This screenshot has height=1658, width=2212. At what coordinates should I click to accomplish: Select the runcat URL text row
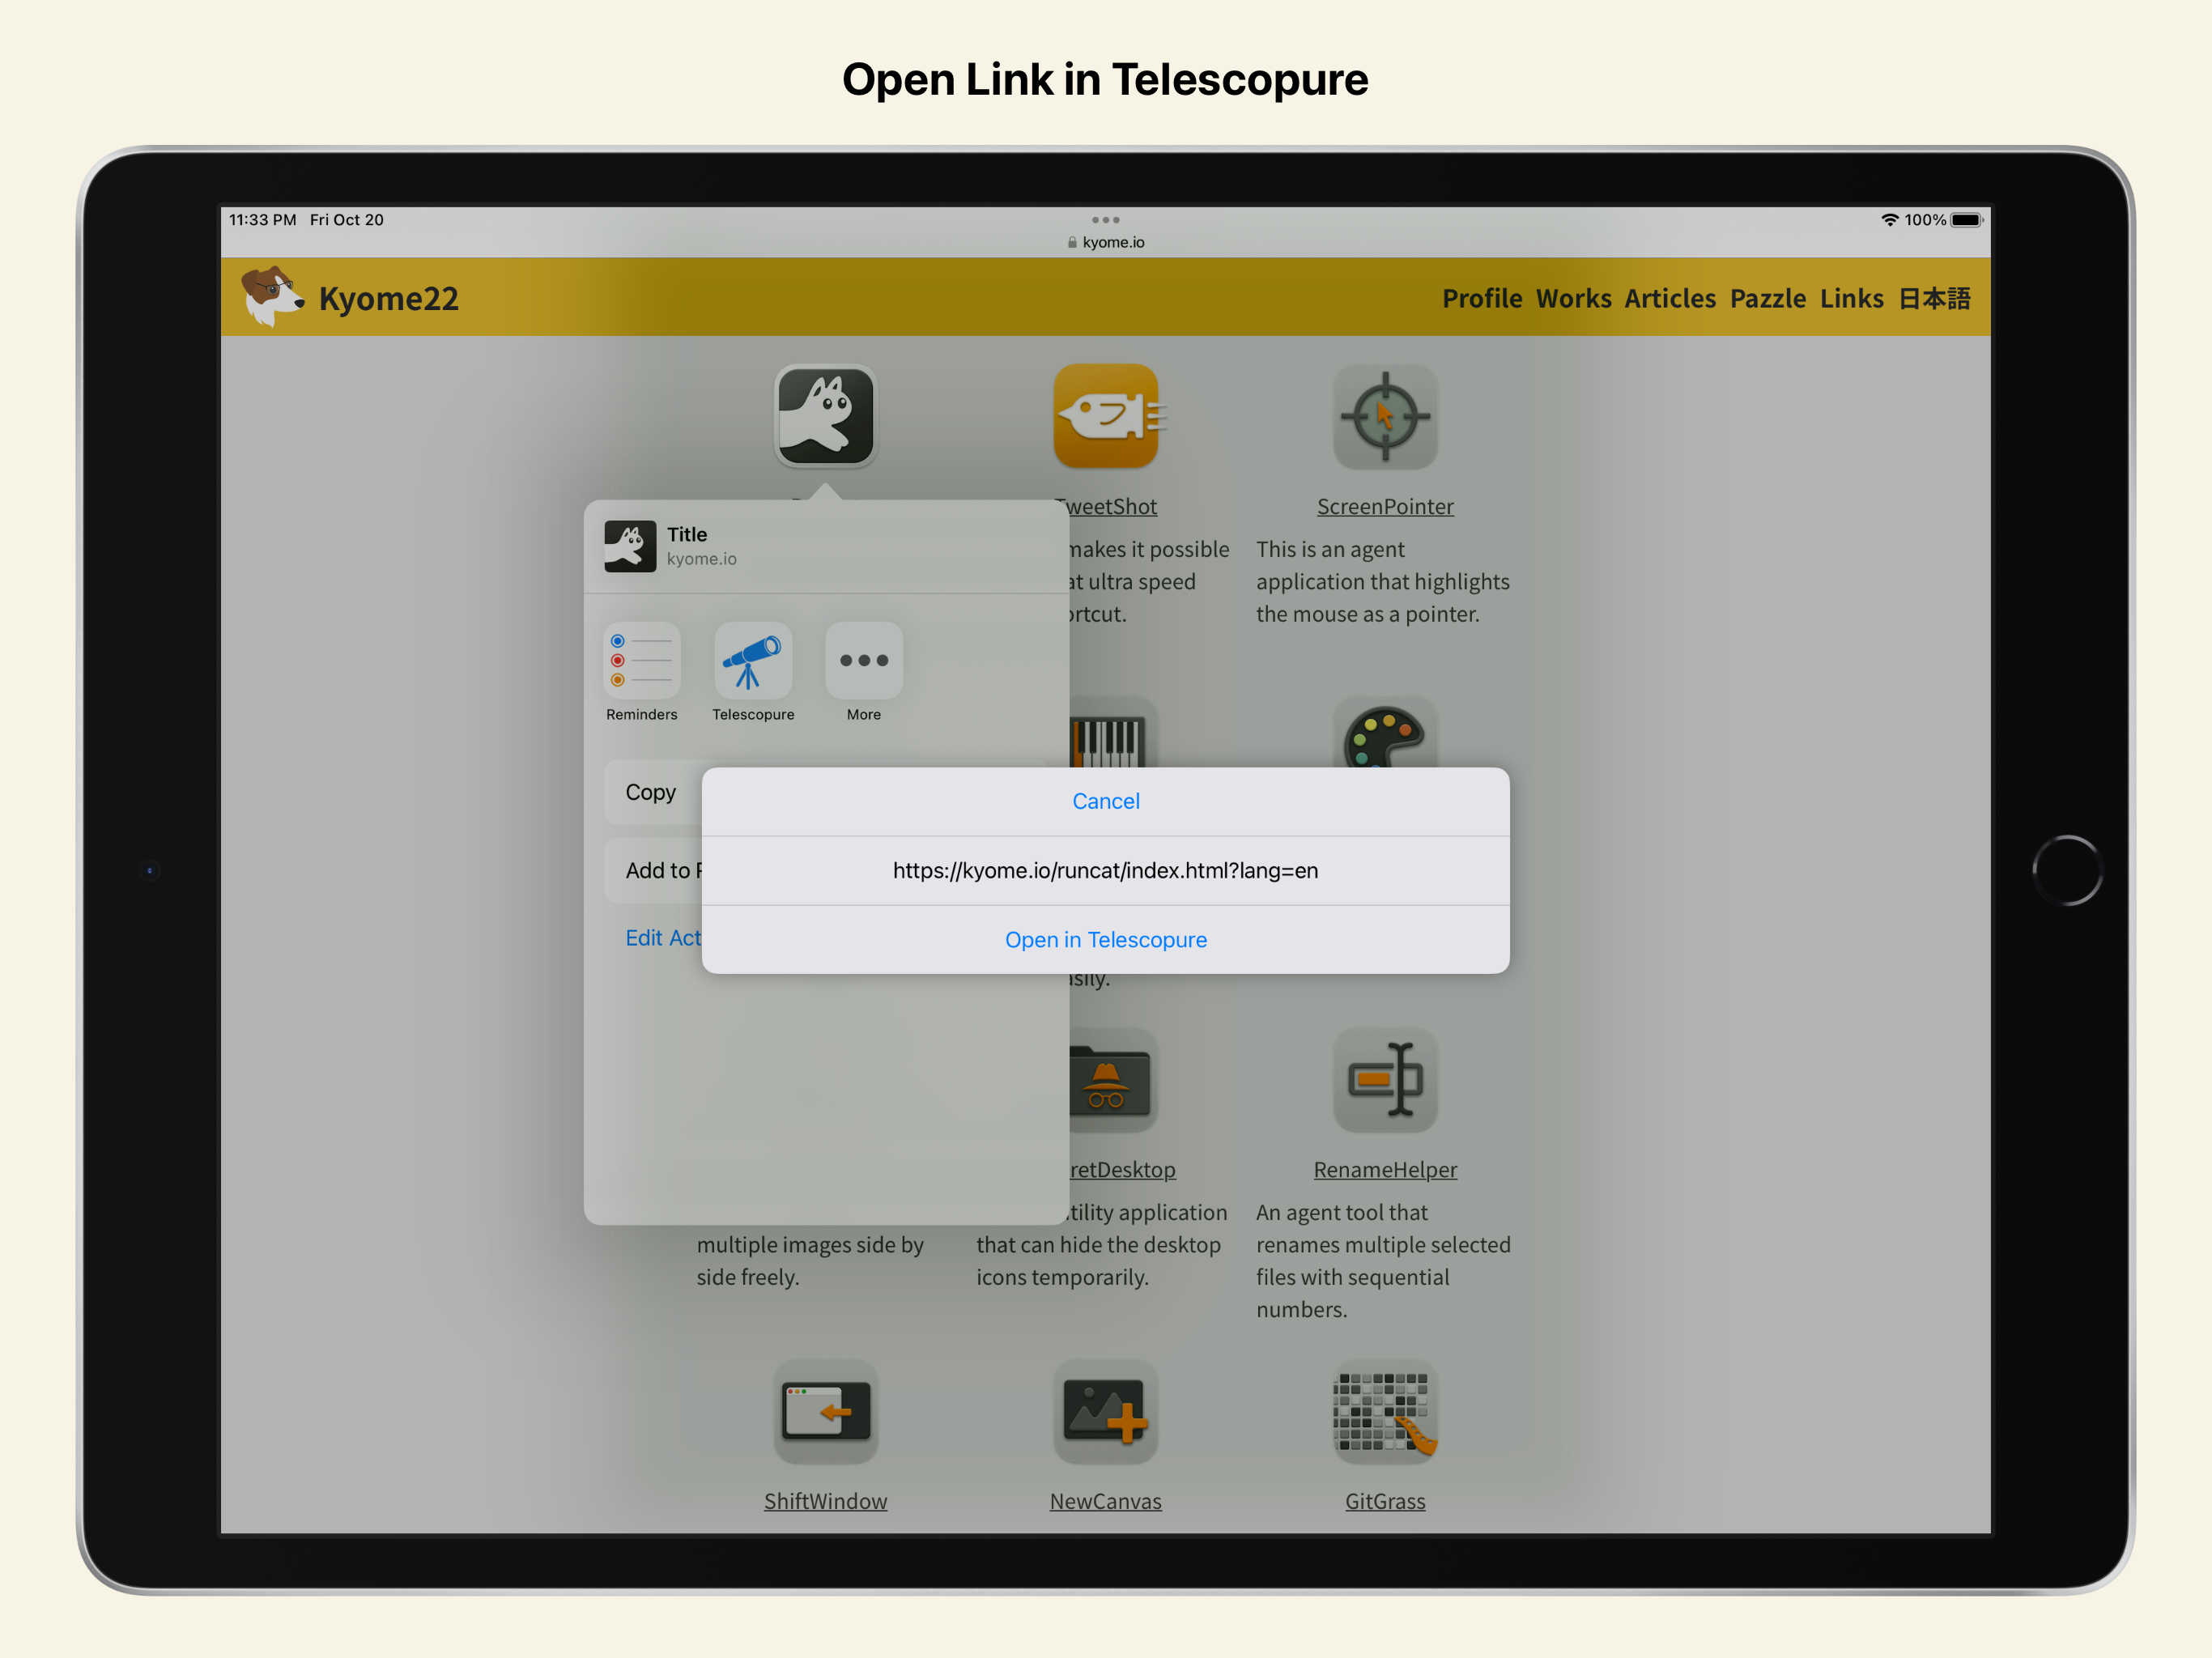(x=1105, y=870)
